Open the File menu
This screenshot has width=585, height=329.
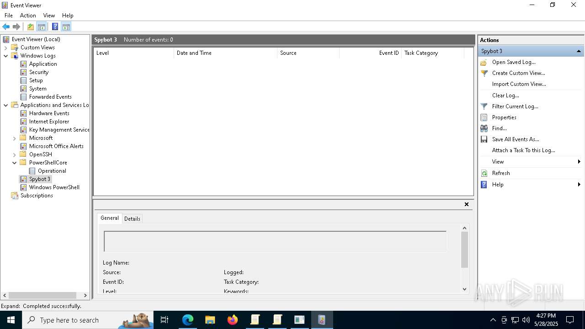(x=9, y=16)
